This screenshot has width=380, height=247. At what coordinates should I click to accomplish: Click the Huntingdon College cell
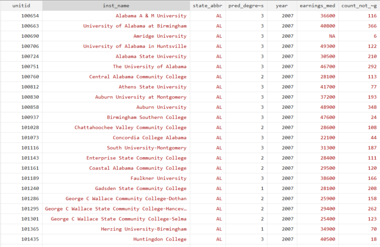click(x=116, y=239)
